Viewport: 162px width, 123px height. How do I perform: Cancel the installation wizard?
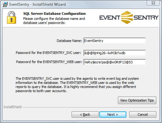coord(143,114)
